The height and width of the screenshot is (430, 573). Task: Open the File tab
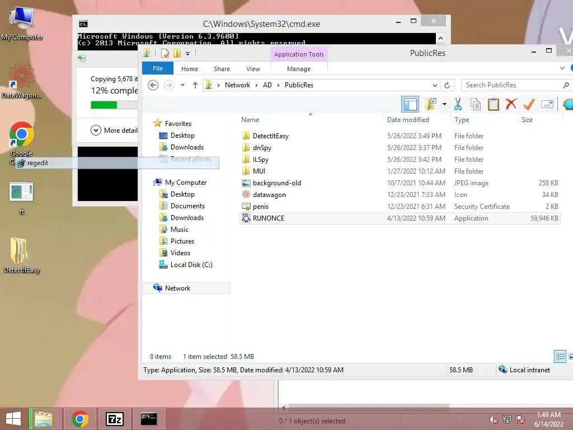pyautogui.click(x=157, y=68)
